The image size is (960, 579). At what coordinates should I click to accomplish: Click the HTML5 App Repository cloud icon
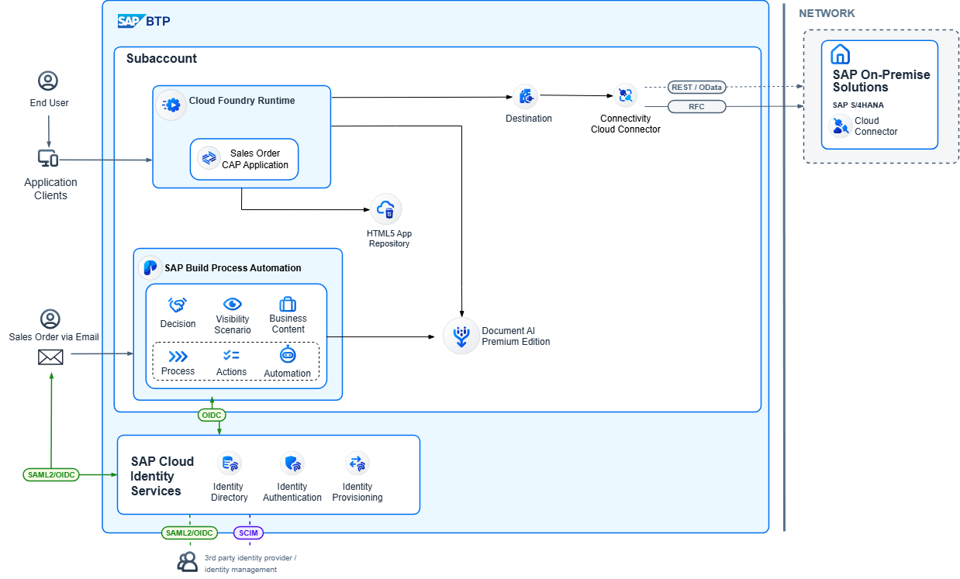386,209
